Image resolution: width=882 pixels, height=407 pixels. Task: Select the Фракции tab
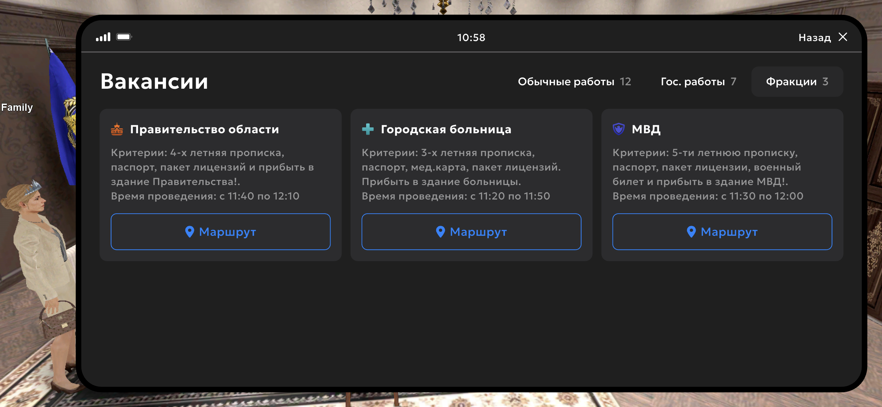point(797,81)
